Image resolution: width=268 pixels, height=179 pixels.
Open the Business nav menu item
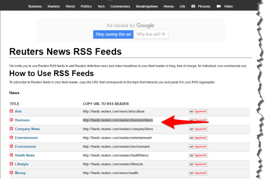coord(35,7)
